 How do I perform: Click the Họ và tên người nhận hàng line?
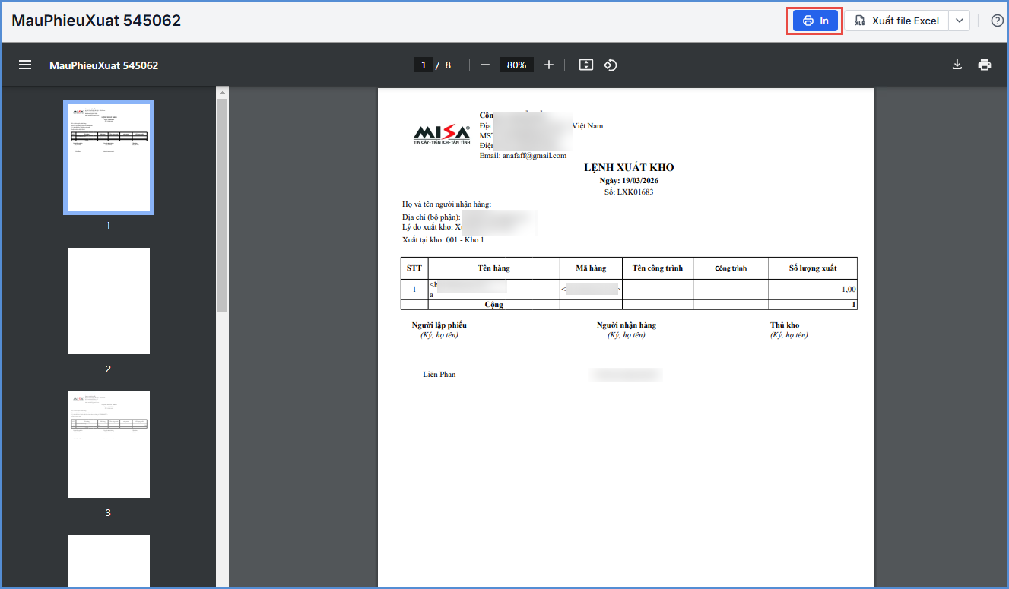[x=447, y=204]
